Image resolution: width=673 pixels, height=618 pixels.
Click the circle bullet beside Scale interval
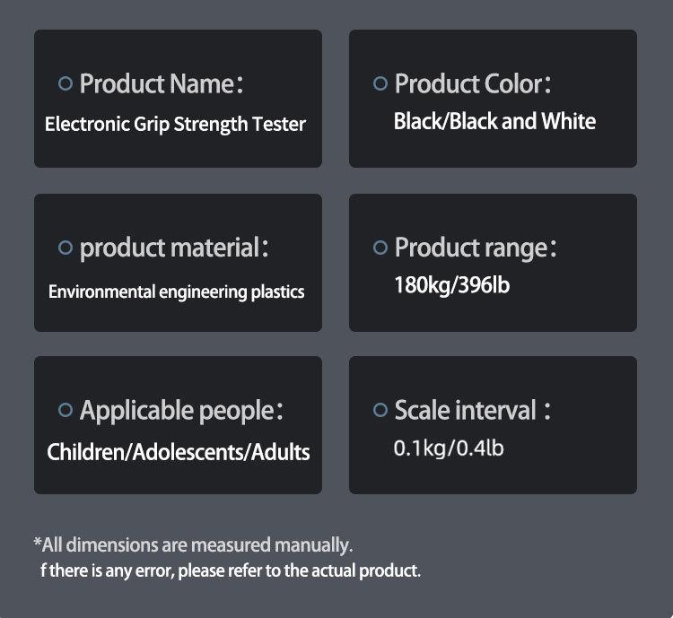(x=380, y=411)
